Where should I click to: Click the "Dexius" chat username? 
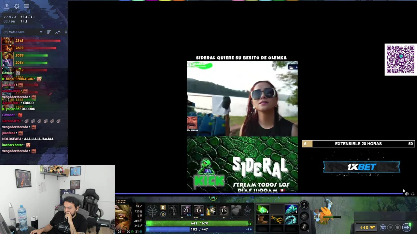click(x=7, y=73)
